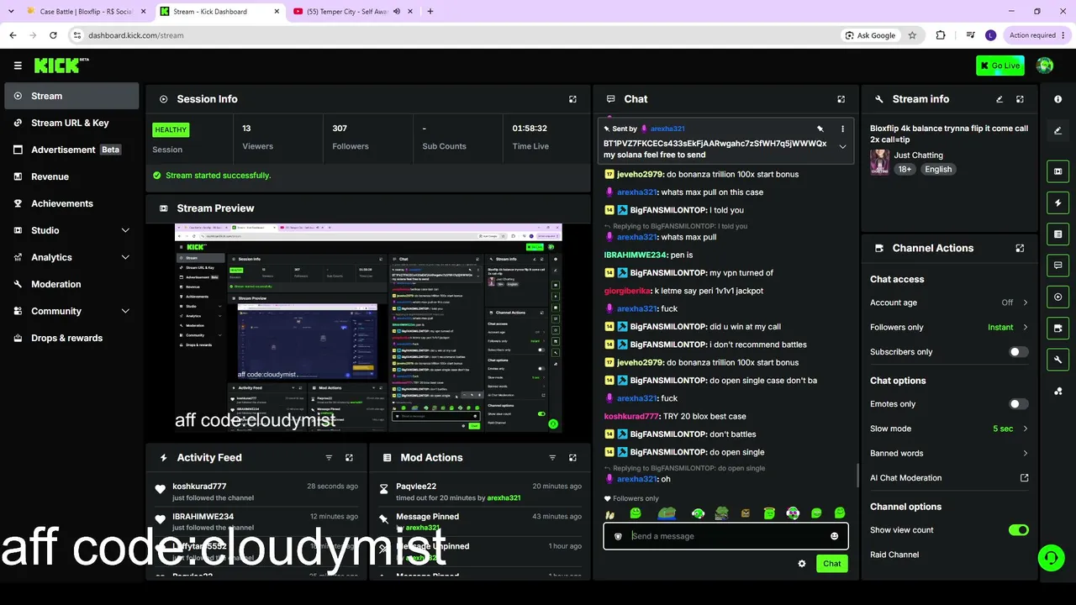Screen dimensions: 1076x605
Task: Bookmark this page with the star
Action: click(912, 35)
